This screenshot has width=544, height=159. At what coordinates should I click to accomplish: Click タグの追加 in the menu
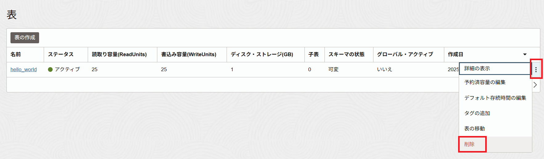477,113
